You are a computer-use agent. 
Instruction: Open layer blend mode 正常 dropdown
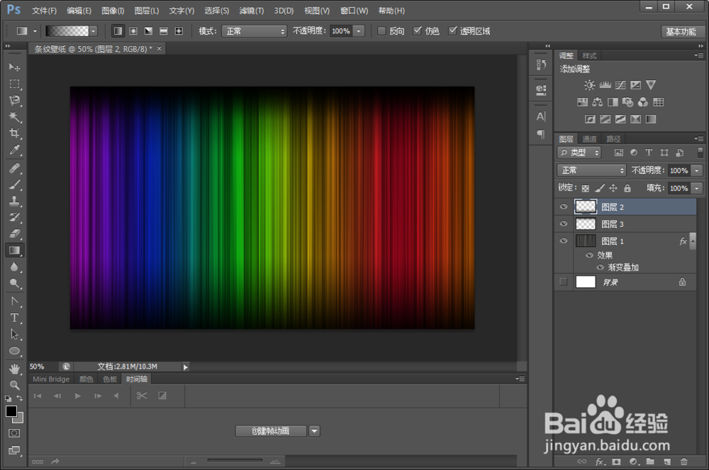point(591,170)
